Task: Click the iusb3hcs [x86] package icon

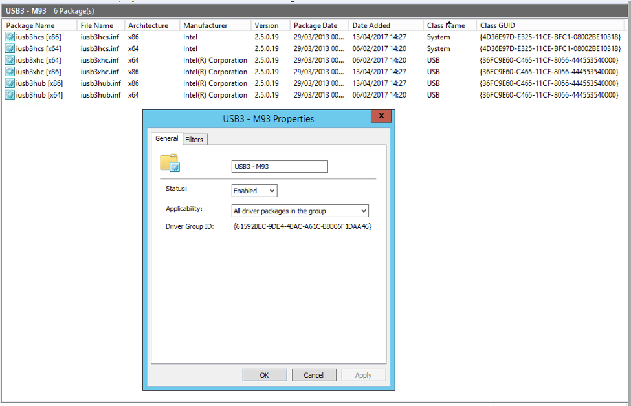Action: click(10, 37)
